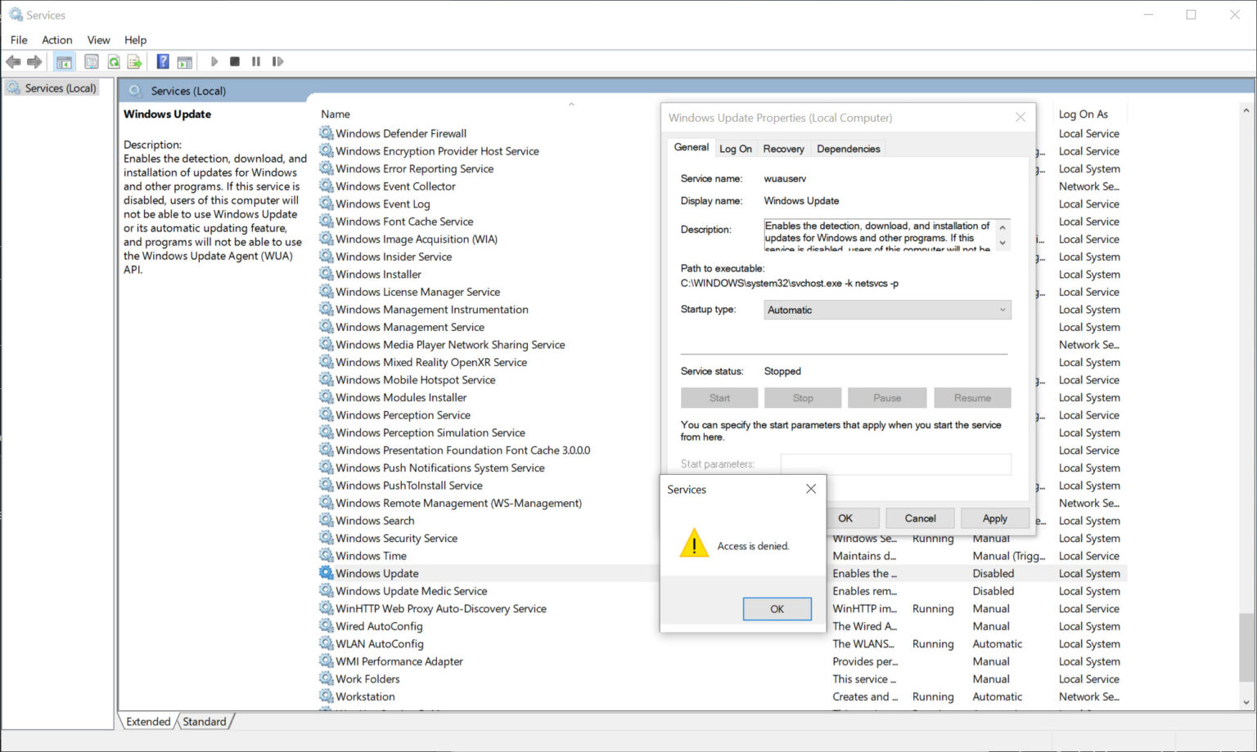Click the Export List toolbar icon
Image resolution: width=1257 pixels, height=752 pixels.
(133, 61)
